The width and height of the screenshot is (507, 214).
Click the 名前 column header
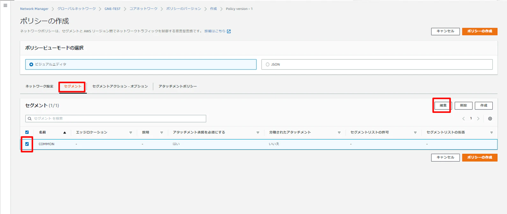coord(42,132)
